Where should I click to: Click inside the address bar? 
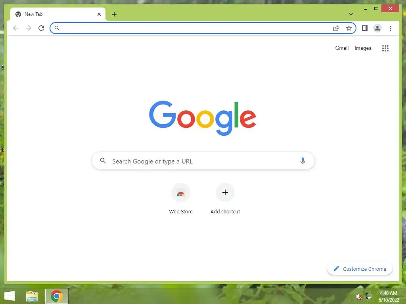pyautogui.click(x=203, y=28)
